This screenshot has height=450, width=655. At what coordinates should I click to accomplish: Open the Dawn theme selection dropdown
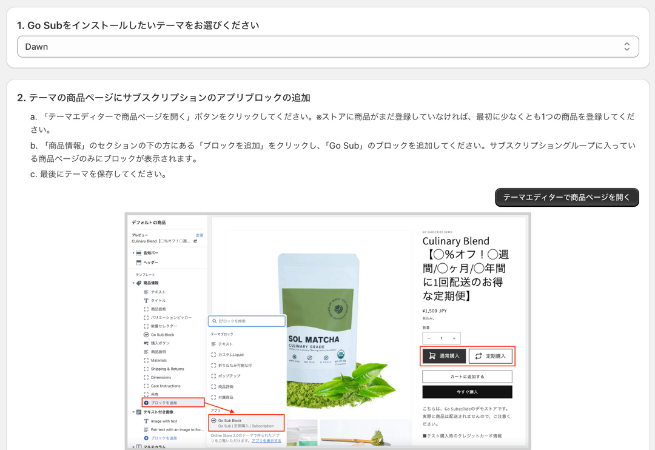(327, 47)
